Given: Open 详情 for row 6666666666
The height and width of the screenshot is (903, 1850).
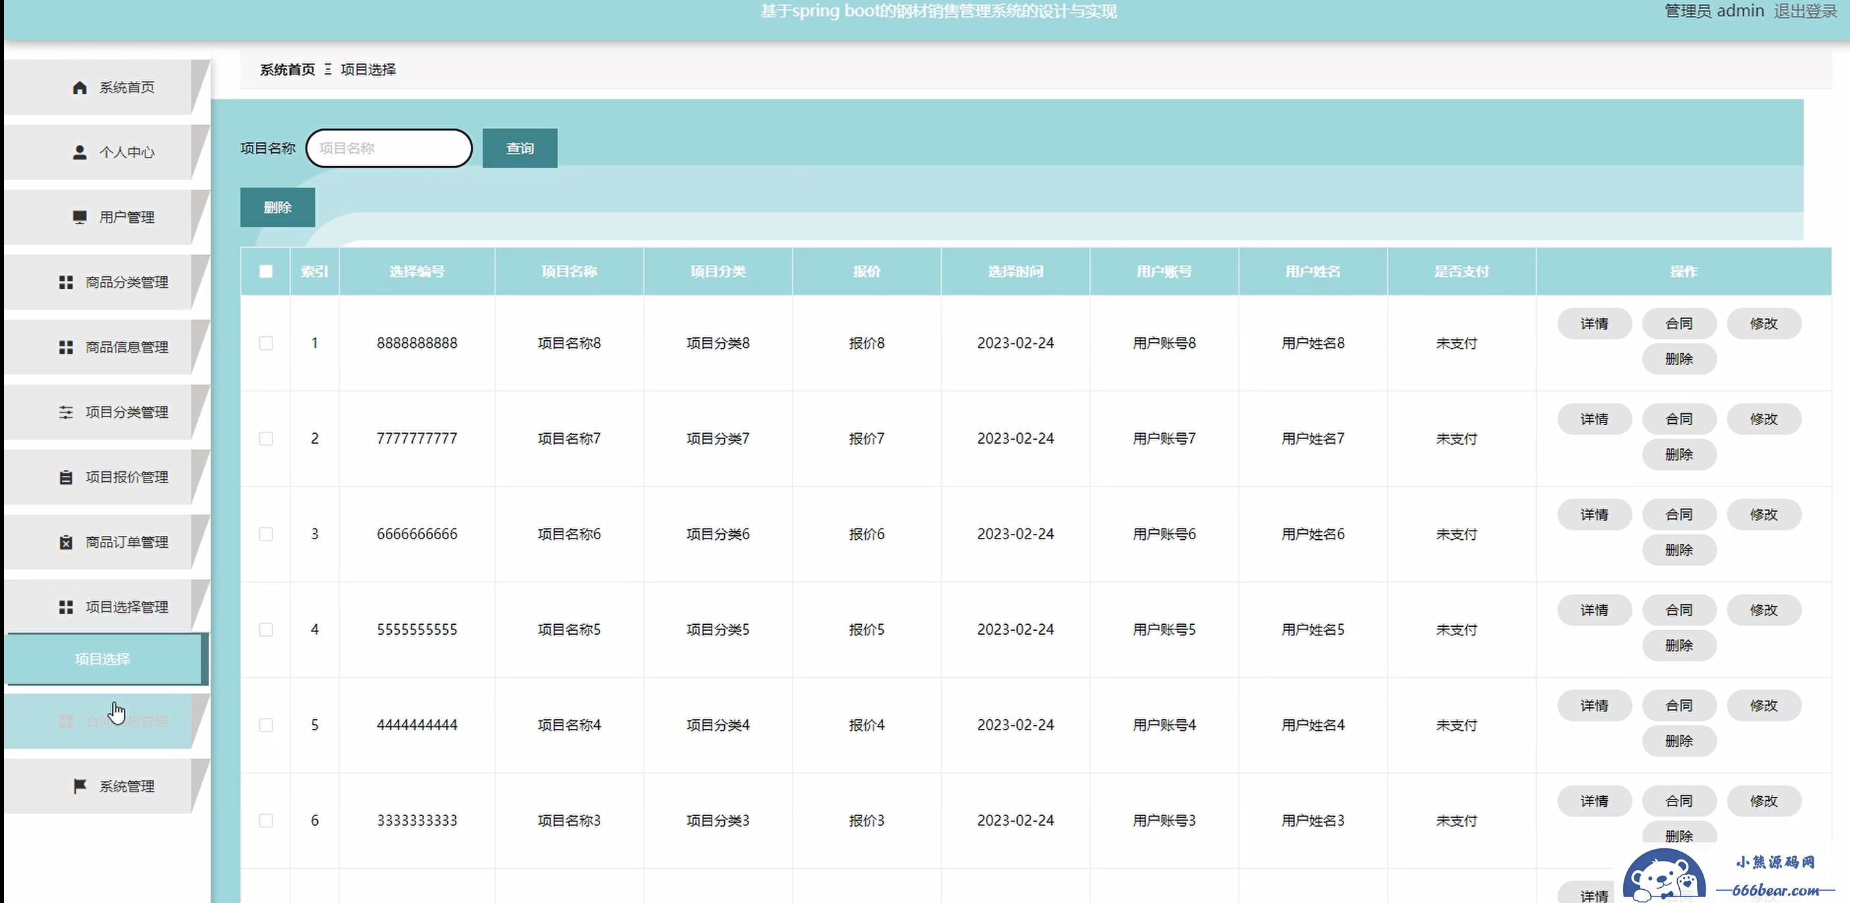Looking at the screenshot, I should pos(1594,515).
